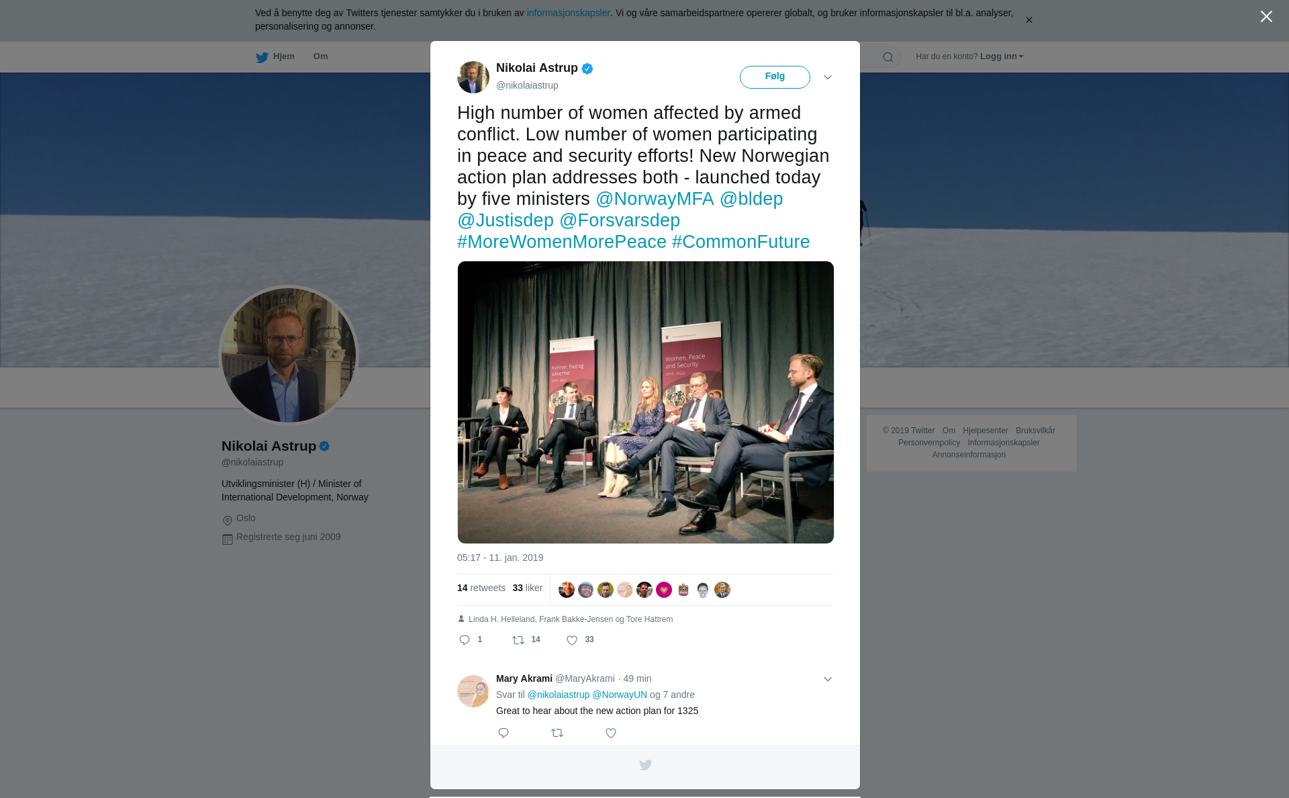1289x798 pixels.
Task: Retweet the Nikolai Astrup tweet
Action: (x=518, y=640)
